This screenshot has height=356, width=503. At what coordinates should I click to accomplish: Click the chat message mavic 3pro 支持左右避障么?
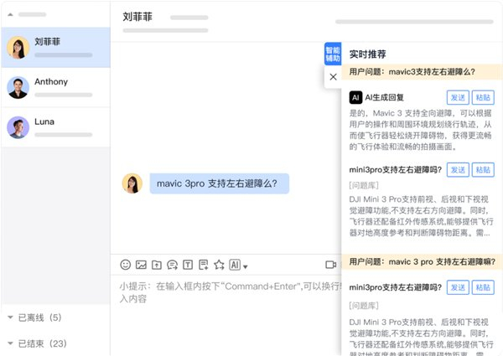tap(220, 183)
